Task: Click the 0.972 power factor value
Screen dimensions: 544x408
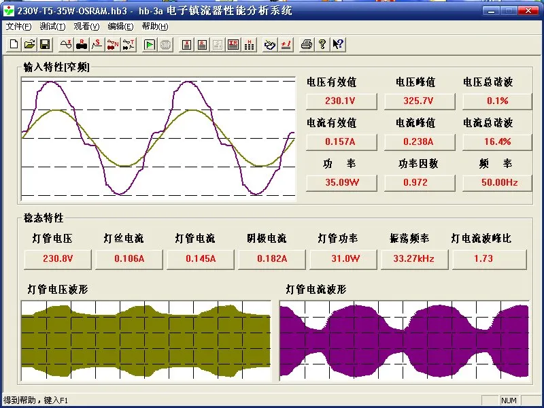Action: point(420,182)
